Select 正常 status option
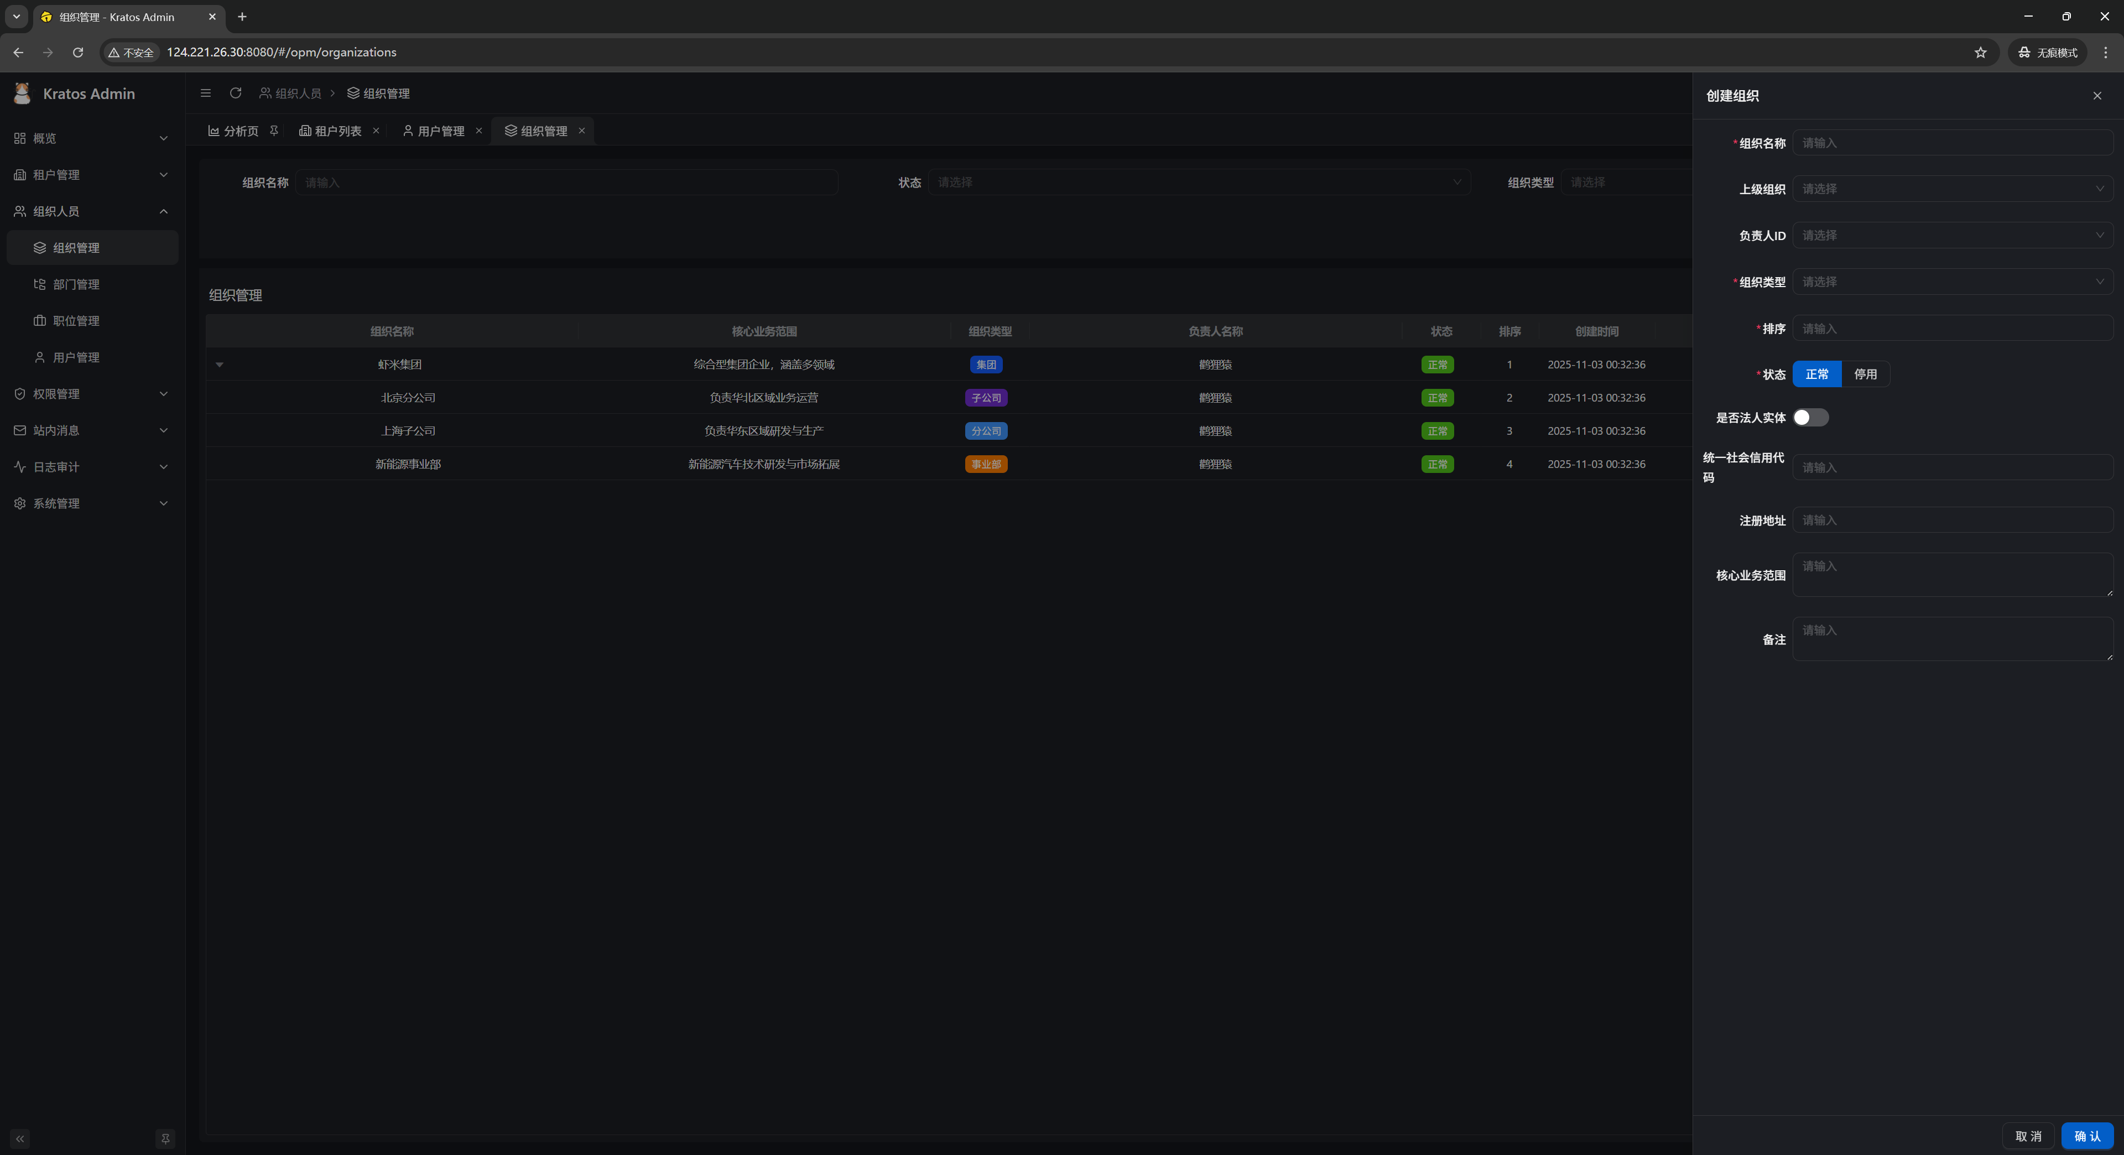The image size is (2124, 1155). (1816, 374)
